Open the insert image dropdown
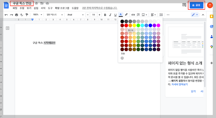 click(144, 15)
